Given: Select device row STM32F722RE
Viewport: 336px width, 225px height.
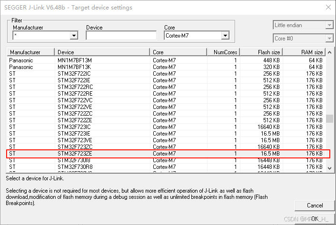Looking at the screenshot, I should coord(166,94).
